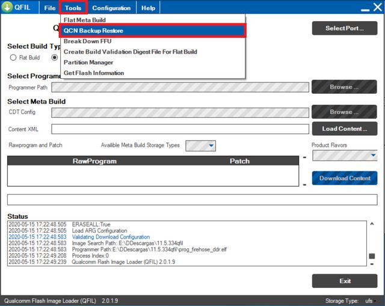385x306 pixels.
Task: Choose Get Flash Information menu entry
Action: (152, 73)
